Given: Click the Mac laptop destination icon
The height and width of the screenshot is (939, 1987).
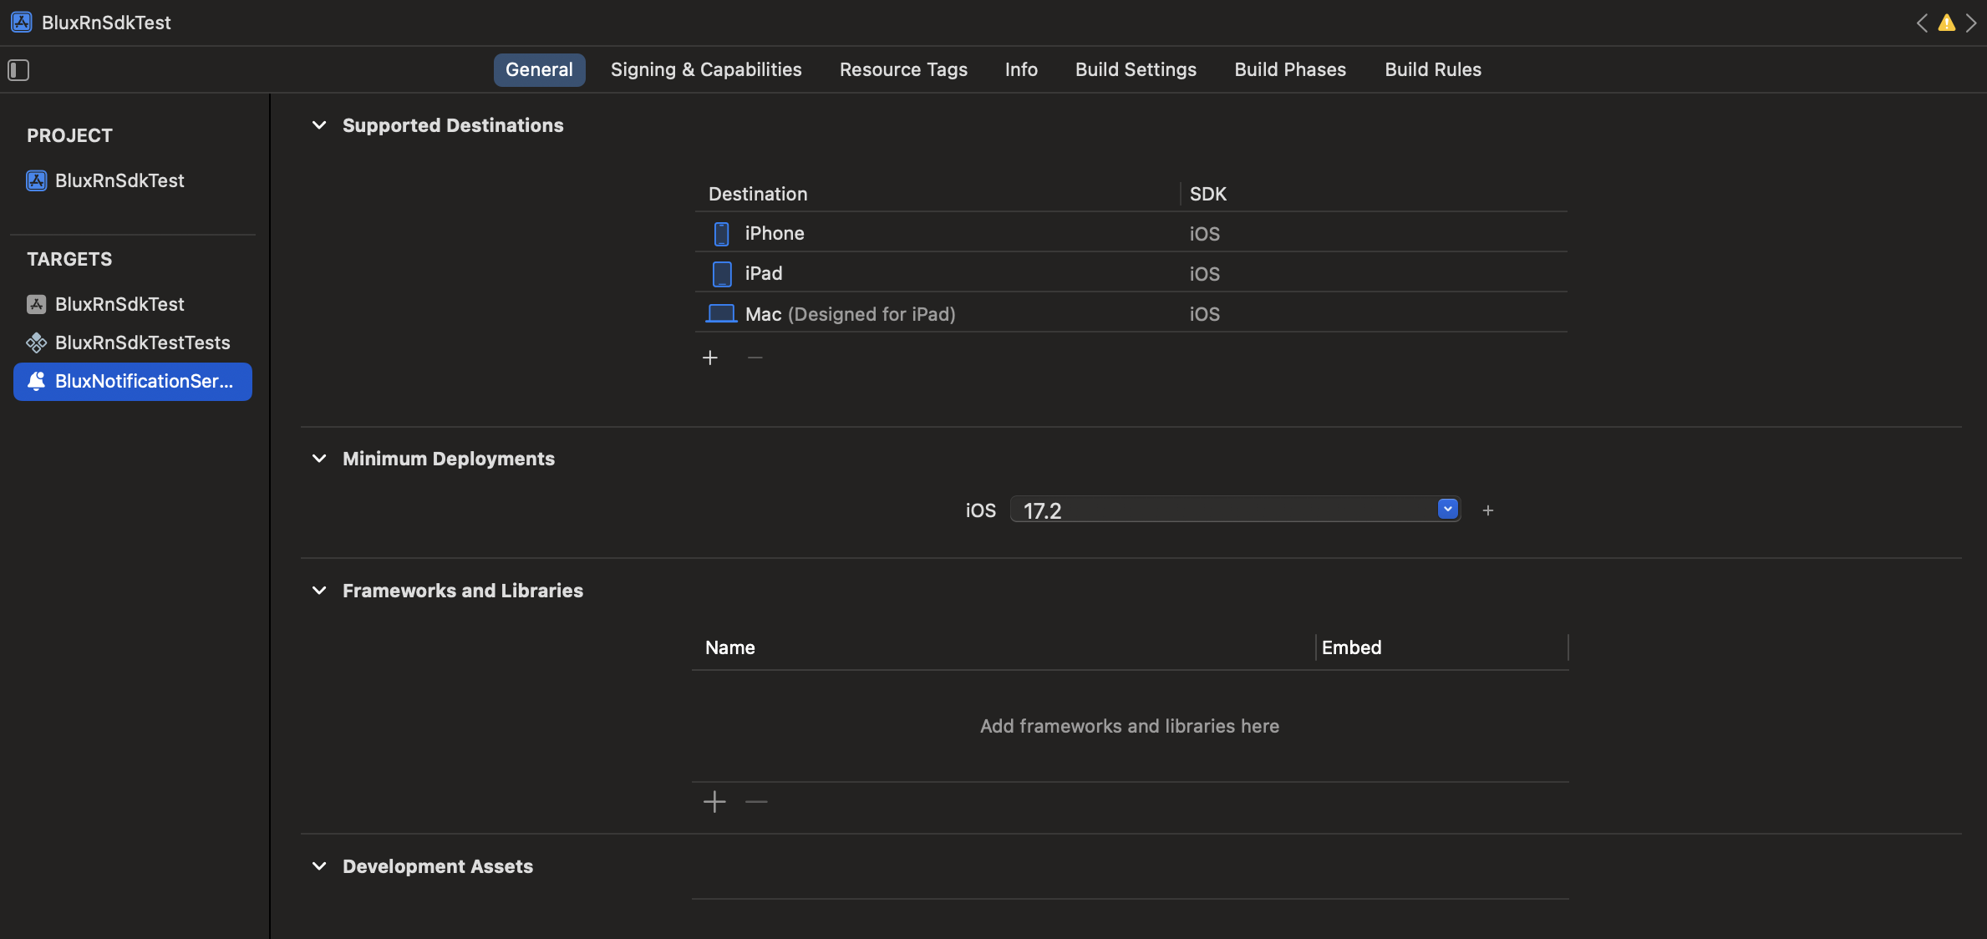Looking at the screenshot, I should 721,314.
